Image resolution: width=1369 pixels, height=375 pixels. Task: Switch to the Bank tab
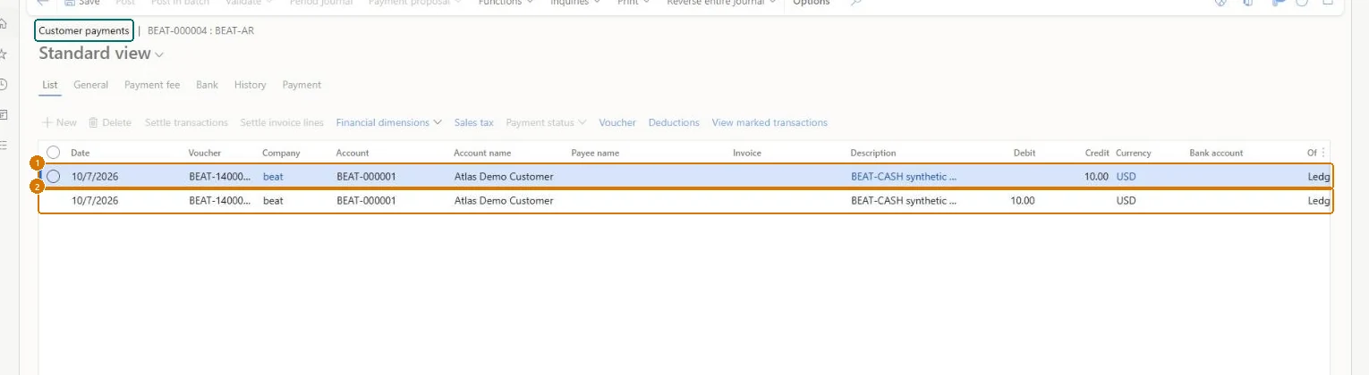pyautogui.click(x=207, y=85)
